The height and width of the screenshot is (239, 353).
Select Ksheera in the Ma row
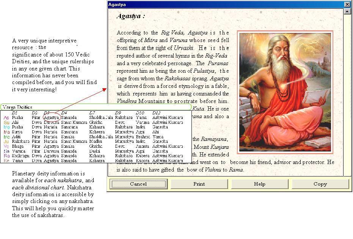tap(97, 132)
